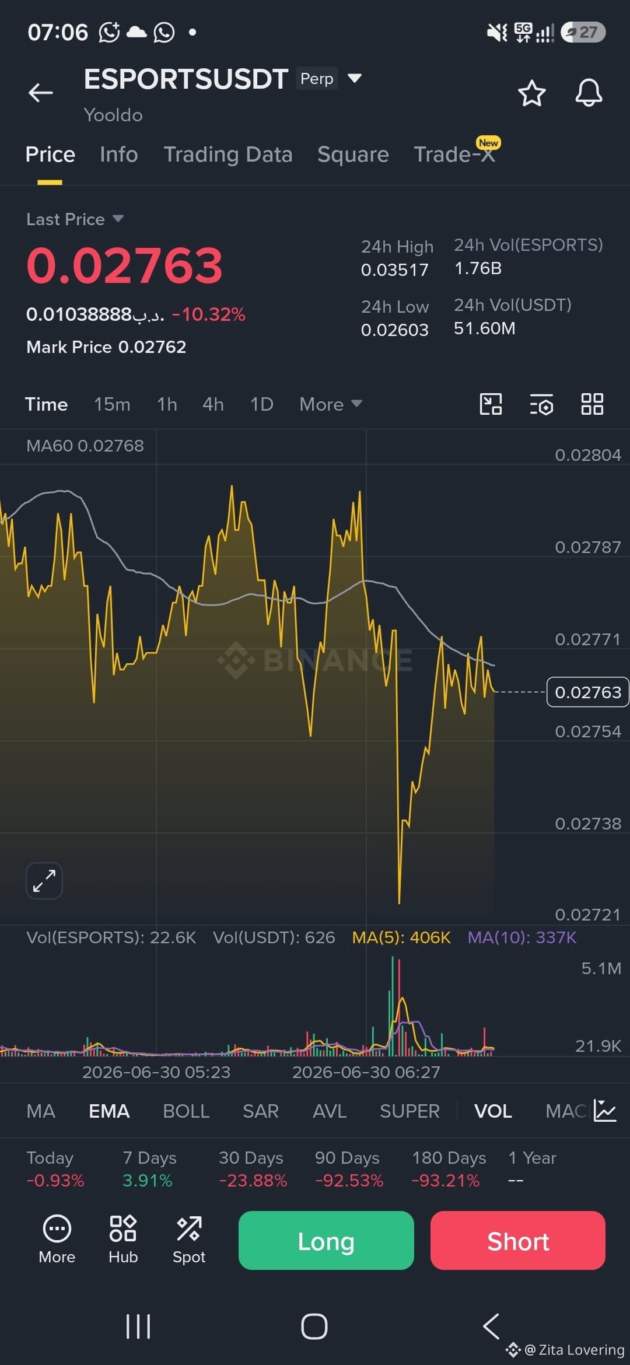Toggle the VOL sub-indicator
Screen dimensions: 630x1365
coord(493,1111)
